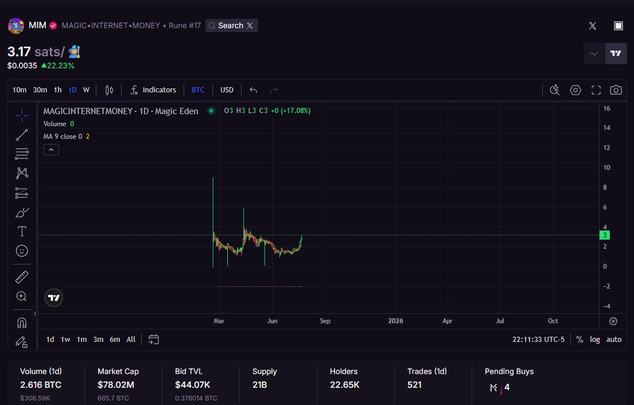Viewport: 634px width, 405px height.
Task: Switch to TradingView chart view
Action: [x=616, y=53]
